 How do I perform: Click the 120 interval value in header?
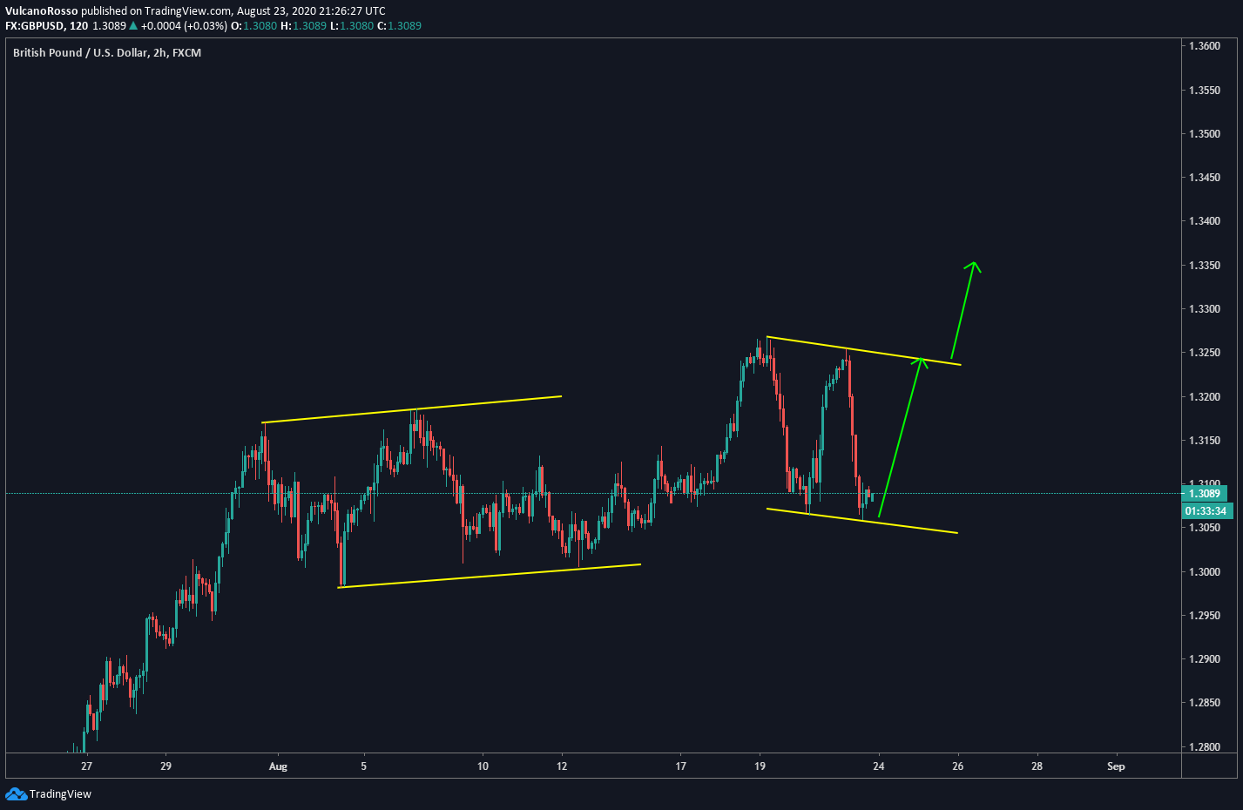78,26
